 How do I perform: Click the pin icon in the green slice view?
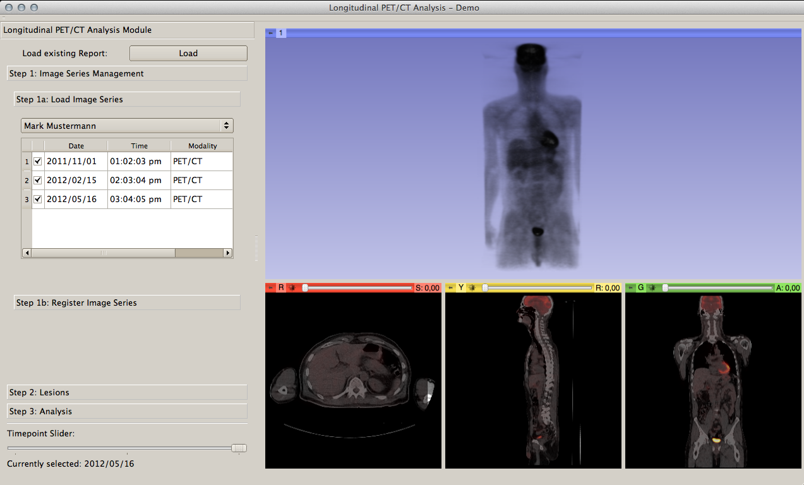[630, 288]
